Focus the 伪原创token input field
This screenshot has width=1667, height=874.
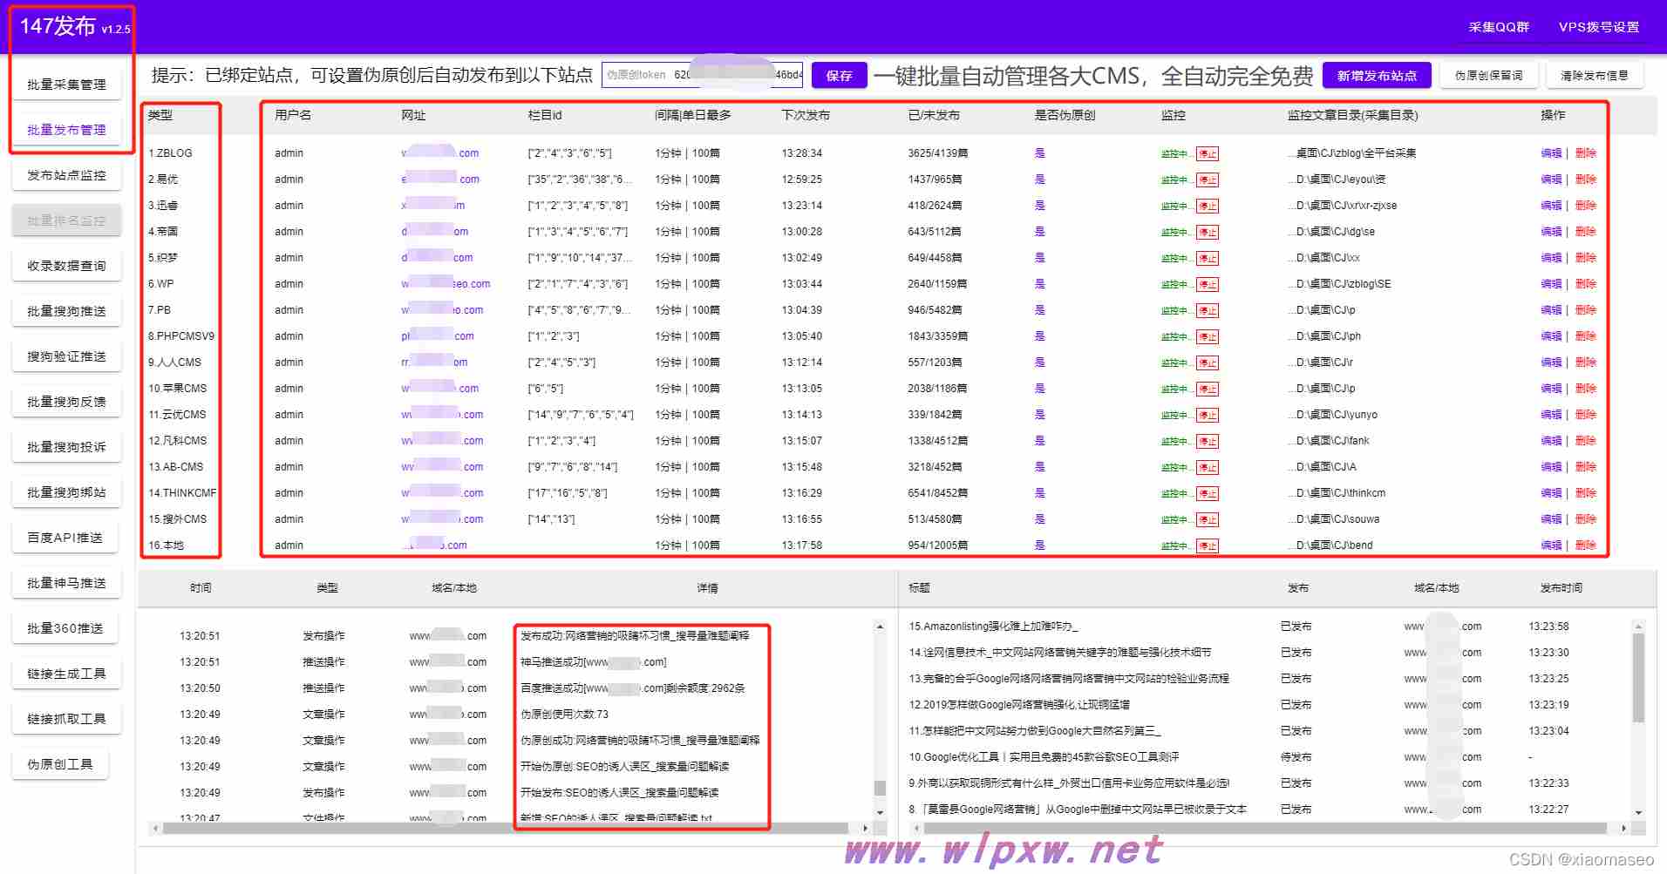pyautogui.click(x=703, y=75)
